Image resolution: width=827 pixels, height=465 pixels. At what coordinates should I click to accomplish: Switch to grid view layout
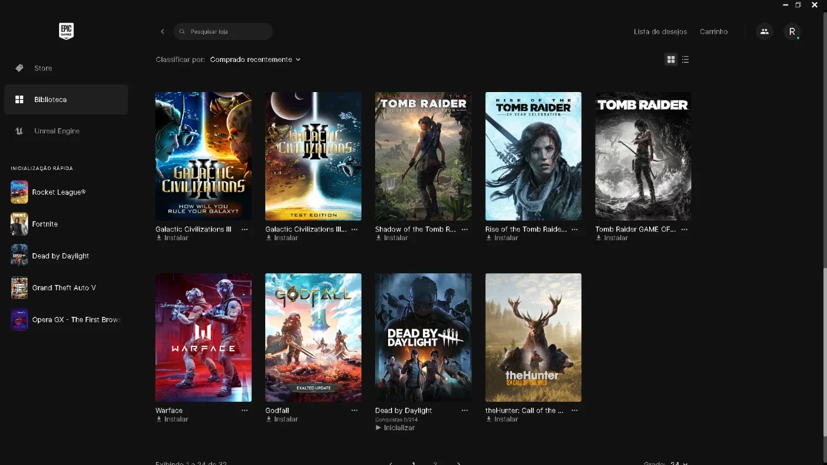coord(671,60)
